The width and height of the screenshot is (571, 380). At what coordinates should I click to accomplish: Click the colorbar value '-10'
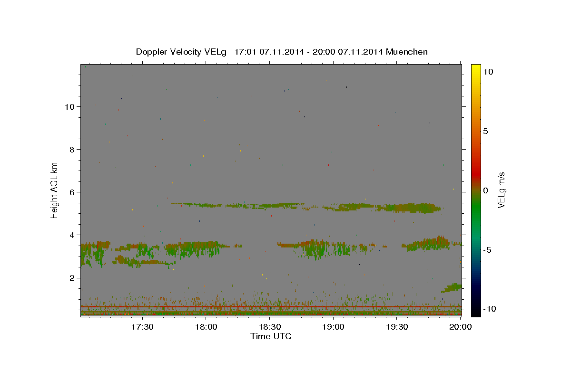tap(489, 309)
